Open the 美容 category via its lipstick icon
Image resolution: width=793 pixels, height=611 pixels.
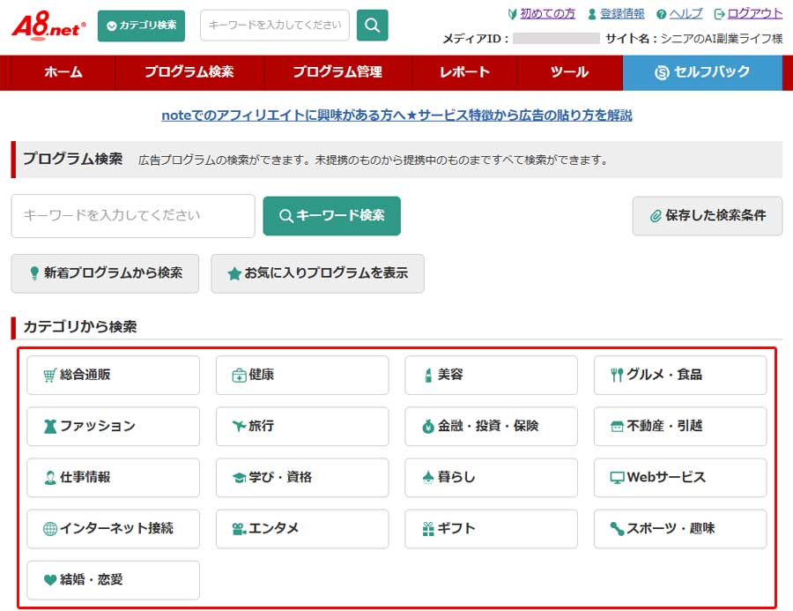(x=428, y=375)
